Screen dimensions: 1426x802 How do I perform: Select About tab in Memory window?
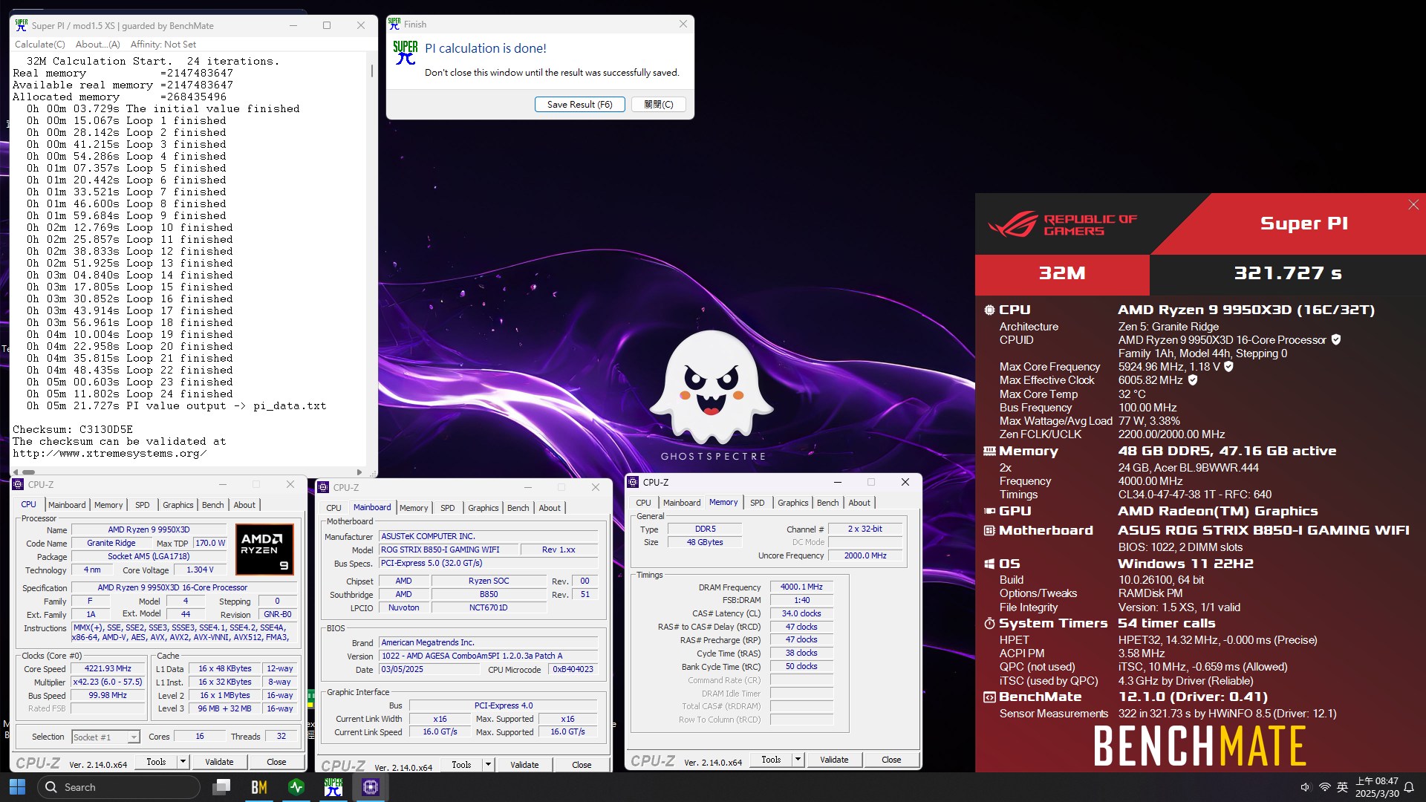859,503
